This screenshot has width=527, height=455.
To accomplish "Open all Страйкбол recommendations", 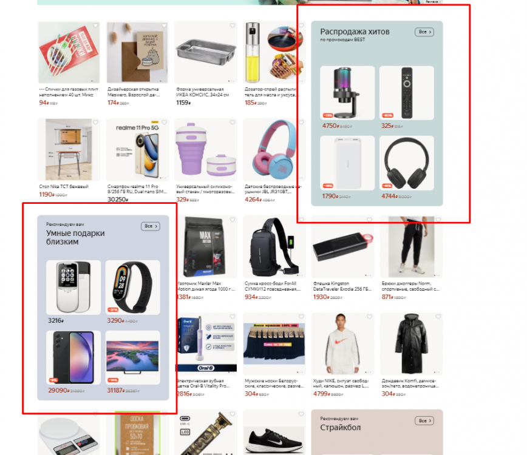I will (x=424, y=421).
